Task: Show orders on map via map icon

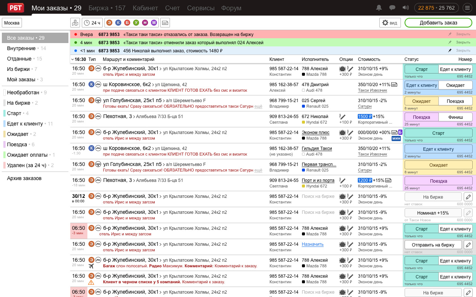Action: pos(75,23)
